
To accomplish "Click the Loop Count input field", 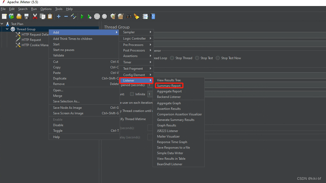I will coord(150,94).
